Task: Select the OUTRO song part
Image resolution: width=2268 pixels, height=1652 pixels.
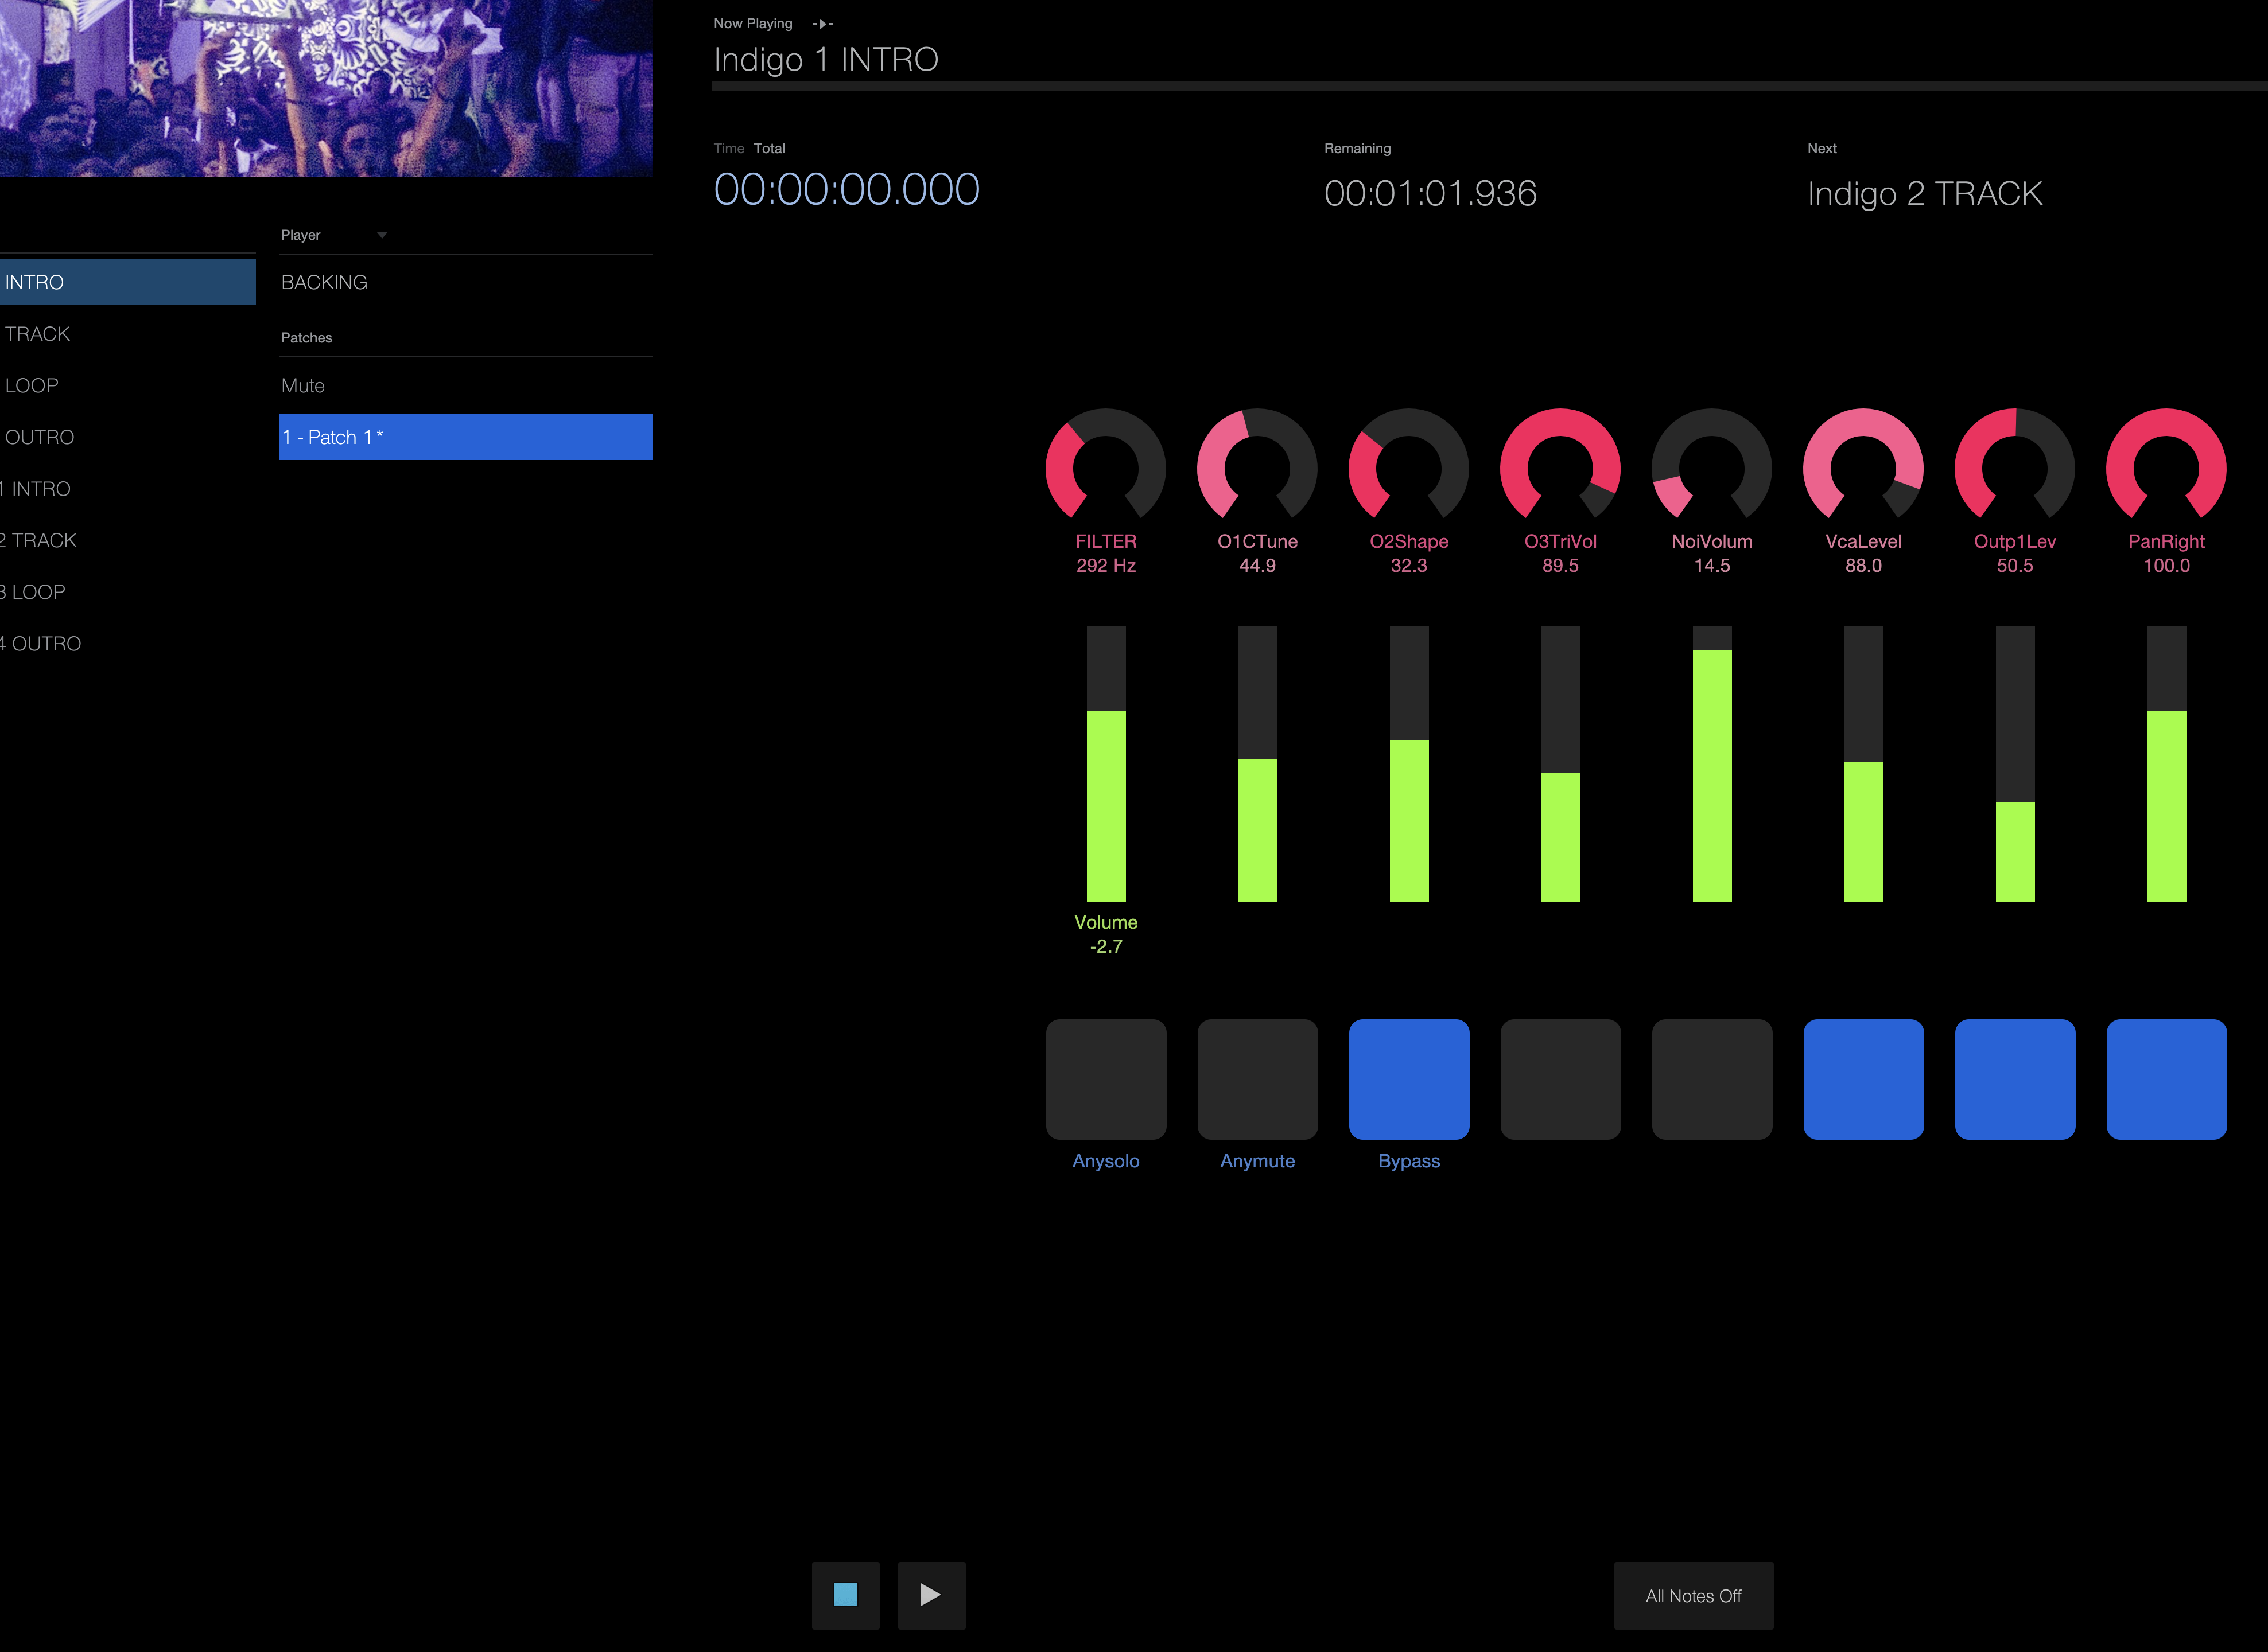Action: 40,437
